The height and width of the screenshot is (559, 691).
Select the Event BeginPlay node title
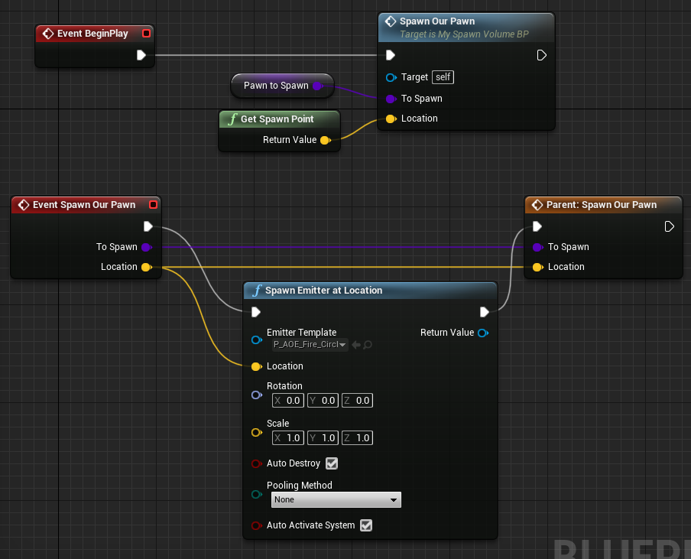[92, 34]
